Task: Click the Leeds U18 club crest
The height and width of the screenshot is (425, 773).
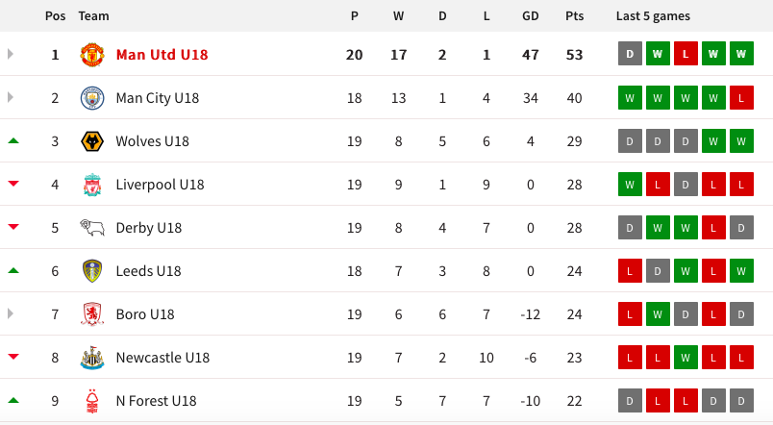Action: (91, 271)
